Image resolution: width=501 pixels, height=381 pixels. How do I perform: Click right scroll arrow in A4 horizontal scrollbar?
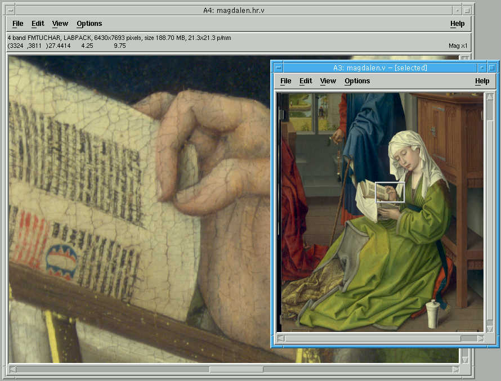(455, 370)
